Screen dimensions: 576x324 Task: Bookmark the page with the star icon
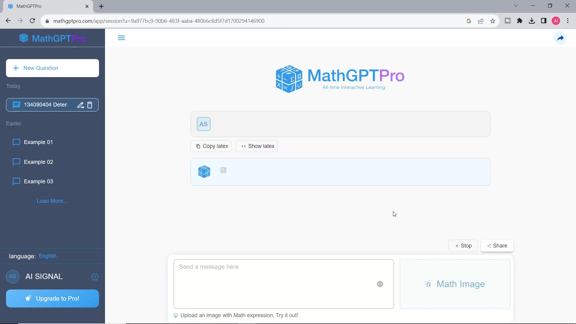pyautogui.click(x=493, y=21)
